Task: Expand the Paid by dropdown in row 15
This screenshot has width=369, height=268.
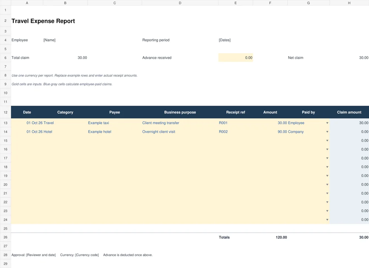Action: 327,140
